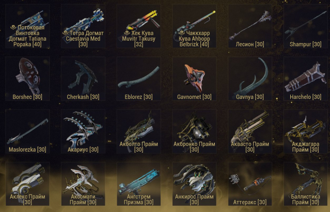This screenshot has height=212, width=330.
Task: Open the Акболто Прайм [30] tile
Action: click(139, 132)
